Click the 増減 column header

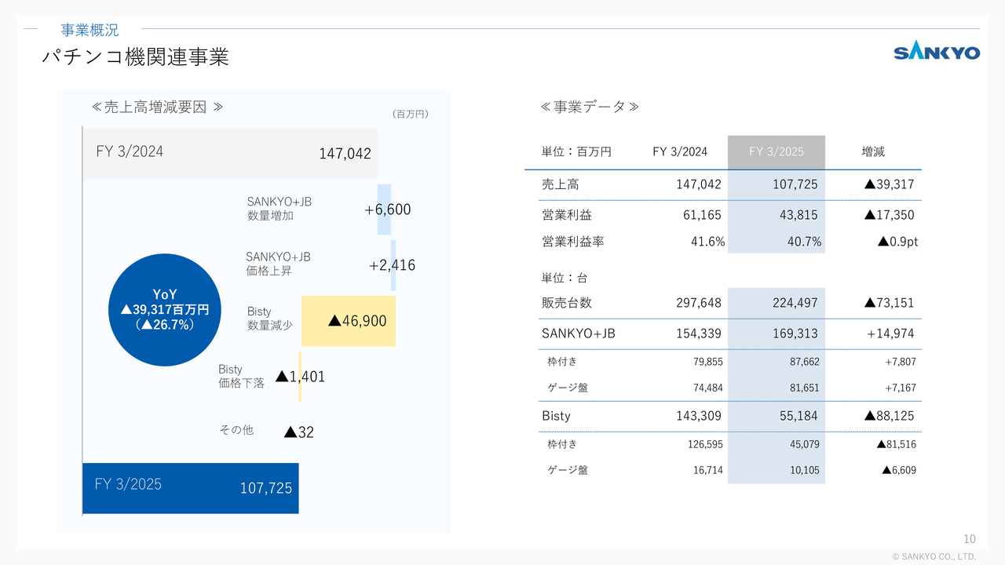[873, 151]
